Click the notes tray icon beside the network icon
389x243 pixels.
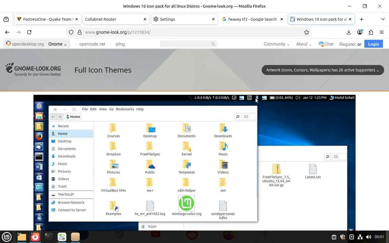click(x=352, y=237)
